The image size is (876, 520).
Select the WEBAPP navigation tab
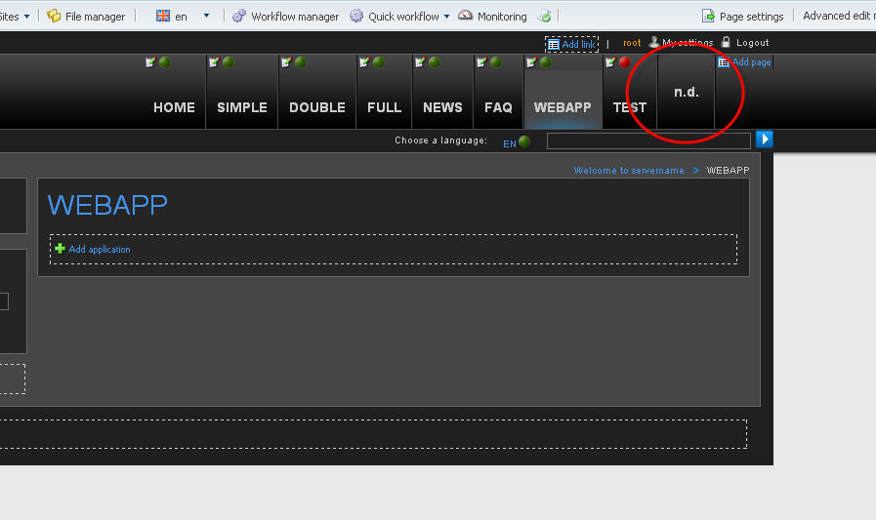(563, 107)
